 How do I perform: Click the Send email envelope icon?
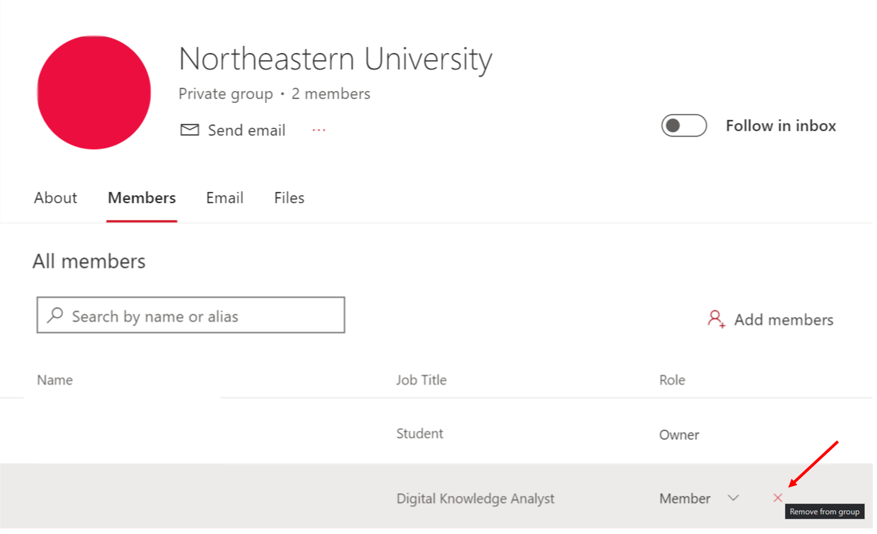point(189,130)
